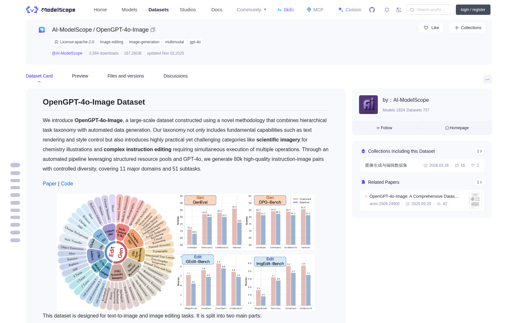Viewport: 518px width, 323px height.
Task: Click the AI-ModelScope organization avatar
Action: click(368, 105)
